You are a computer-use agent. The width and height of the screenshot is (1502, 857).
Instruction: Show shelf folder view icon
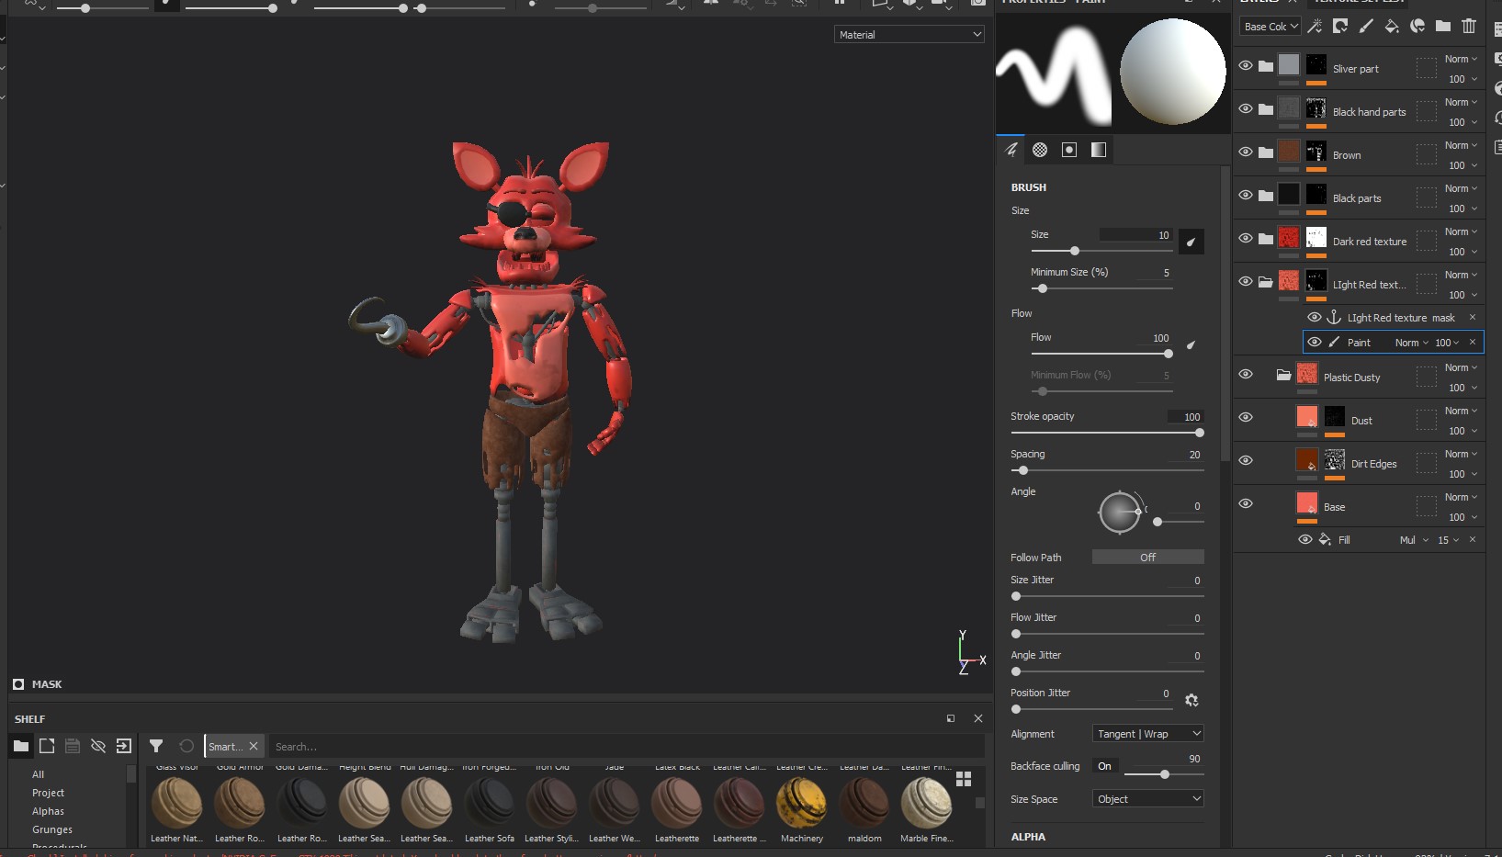coord(21,746)
